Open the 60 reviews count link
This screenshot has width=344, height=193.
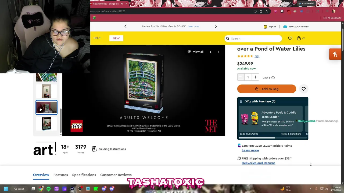coord(257,56)
